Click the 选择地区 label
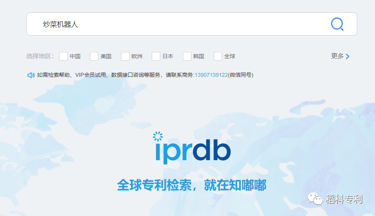 (x=40, y=56)
